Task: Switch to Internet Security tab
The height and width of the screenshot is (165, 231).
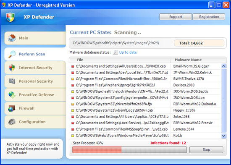Action: click(x=35, y=68)
